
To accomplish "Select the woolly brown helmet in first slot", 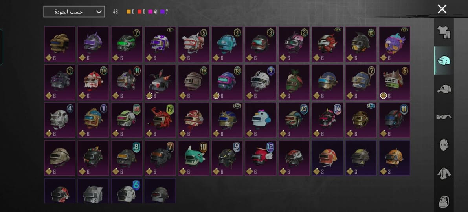I will 60,44.
